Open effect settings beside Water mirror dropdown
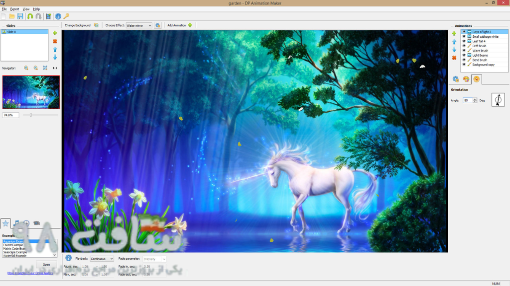The height and width of the screenshot is (286, 510). [157, 25]
